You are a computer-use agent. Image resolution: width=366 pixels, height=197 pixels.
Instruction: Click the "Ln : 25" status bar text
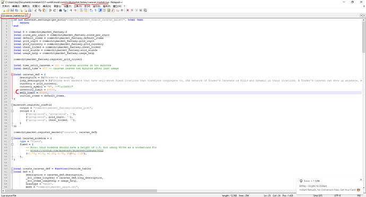pos(267,195)
